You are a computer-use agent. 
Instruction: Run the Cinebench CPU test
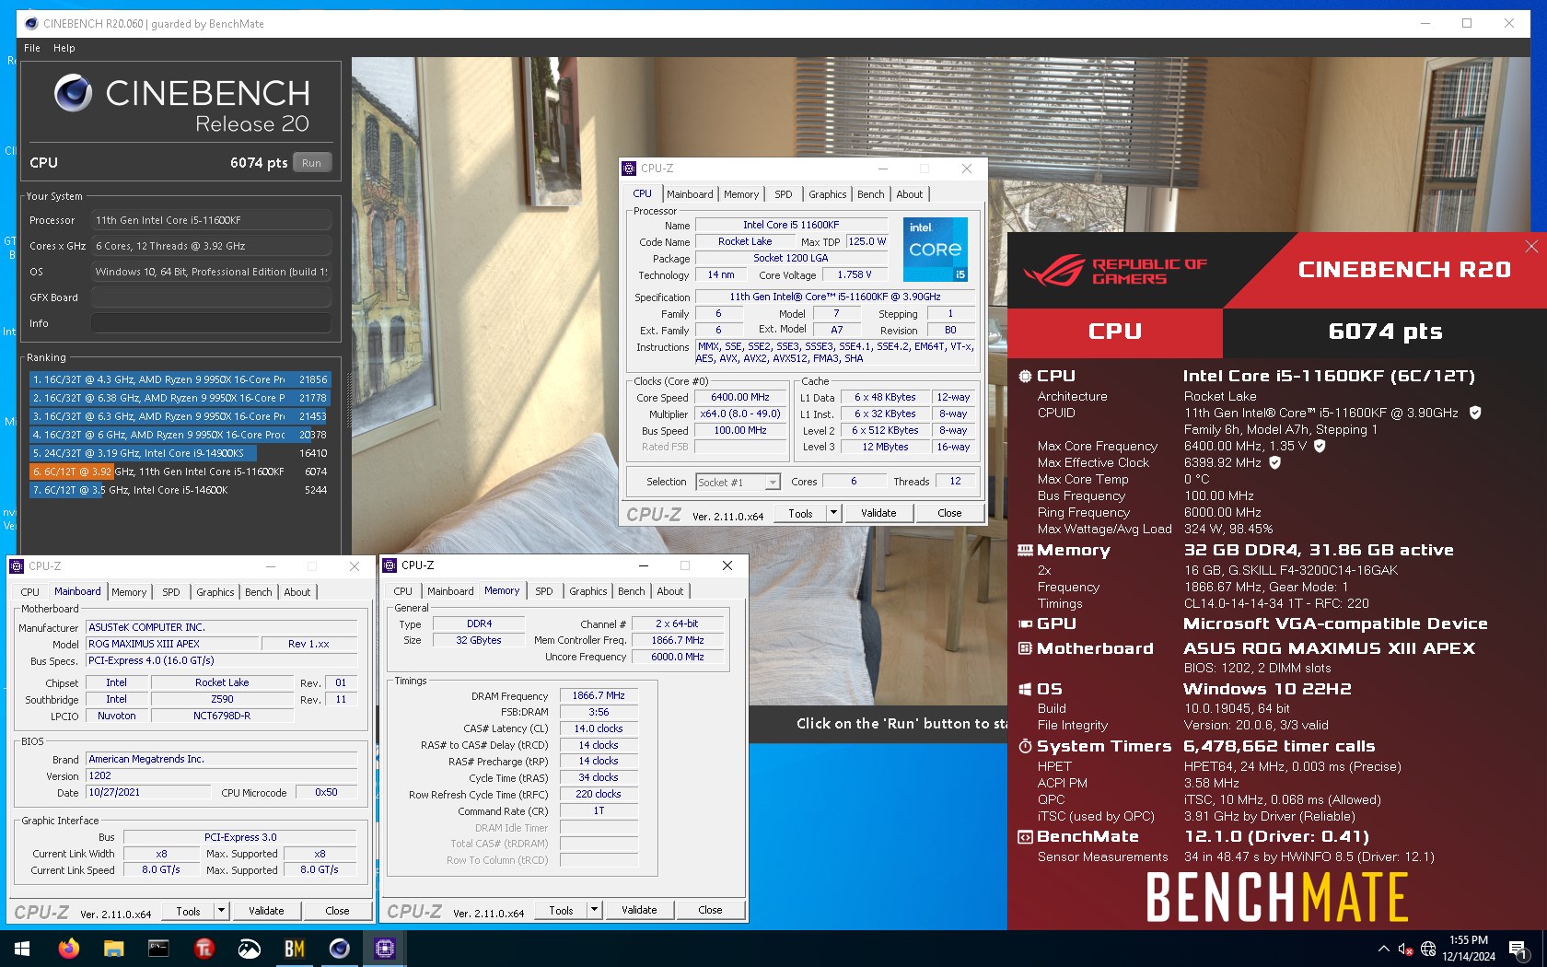(x=311, y=163)
